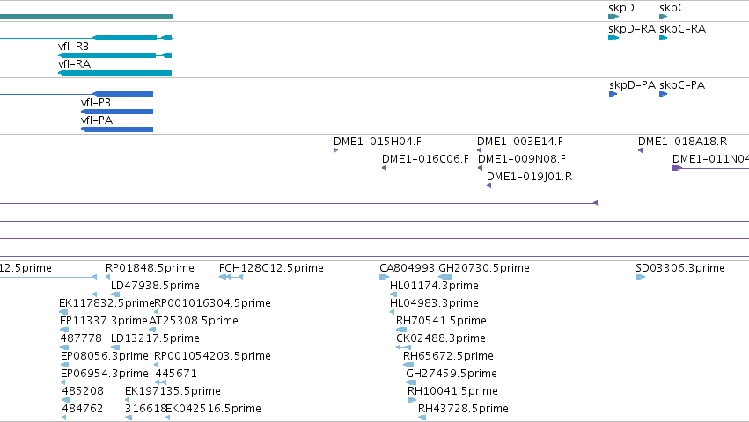
Task: Pick the EK042516.5prime EST label
Action: (214, 409)
